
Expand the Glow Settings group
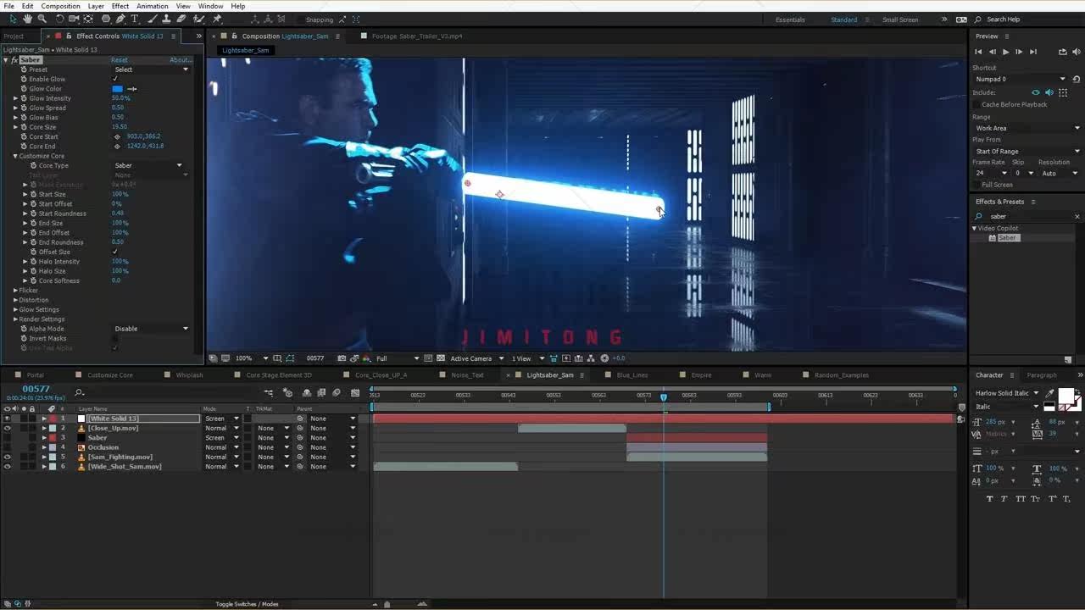pyautogui.click(x=15, y=309)
